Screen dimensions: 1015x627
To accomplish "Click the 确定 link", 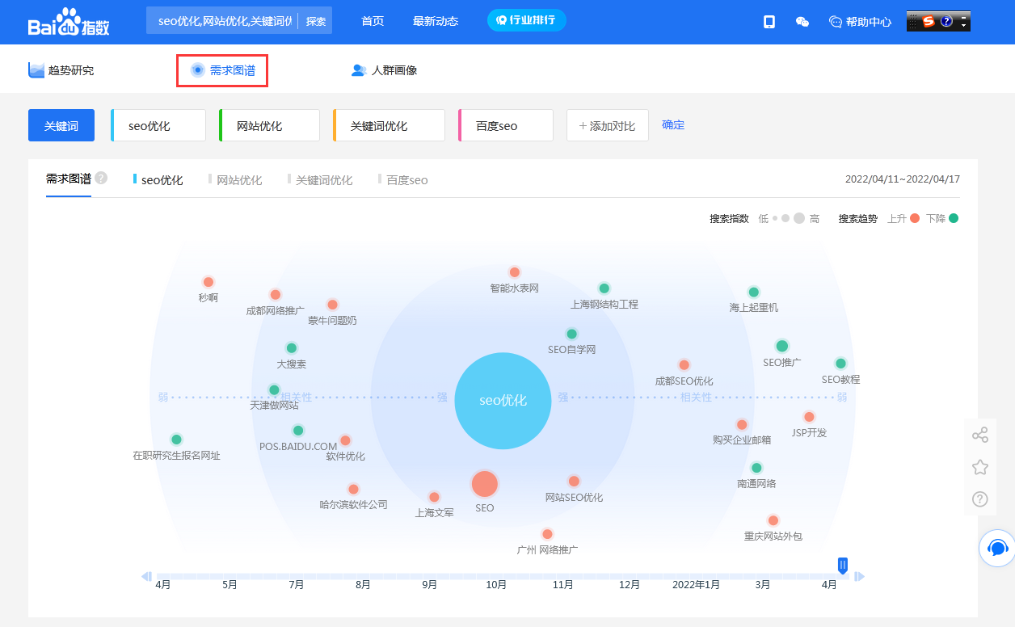I will click(x=672, y=125).
